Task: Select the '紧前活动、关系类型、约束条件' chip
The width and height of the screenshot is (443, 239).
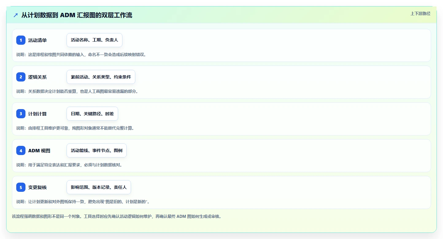Action: click(x=101, y=77)
